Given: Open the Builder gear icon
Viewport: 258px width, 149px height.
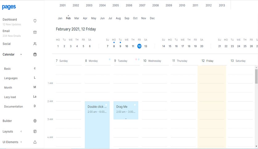Looking at the screenshot, I should [x=35, y=121].
